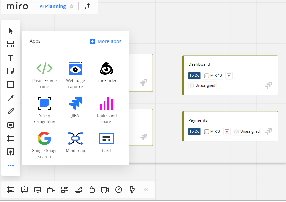286x202 pixels.
Task: Toggle reactions with the thumbs up icon
Action: [91, 190]
